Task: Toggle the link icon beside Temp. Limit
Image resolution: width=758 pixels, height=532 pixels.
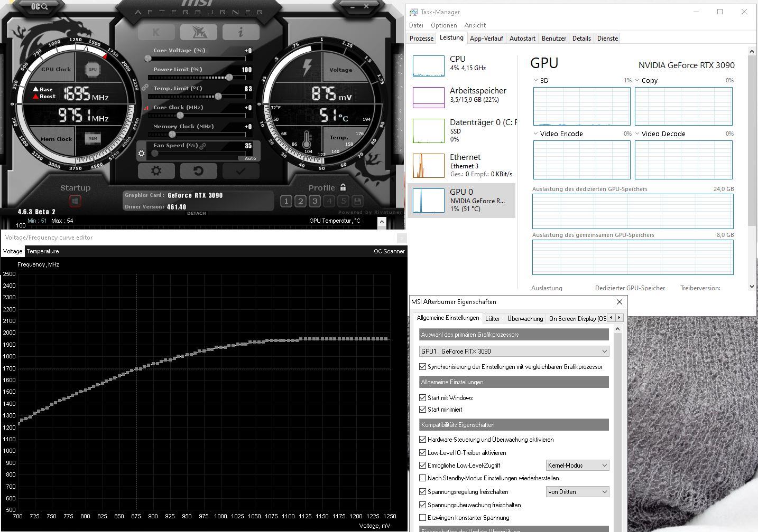Action: pos(145,88)
